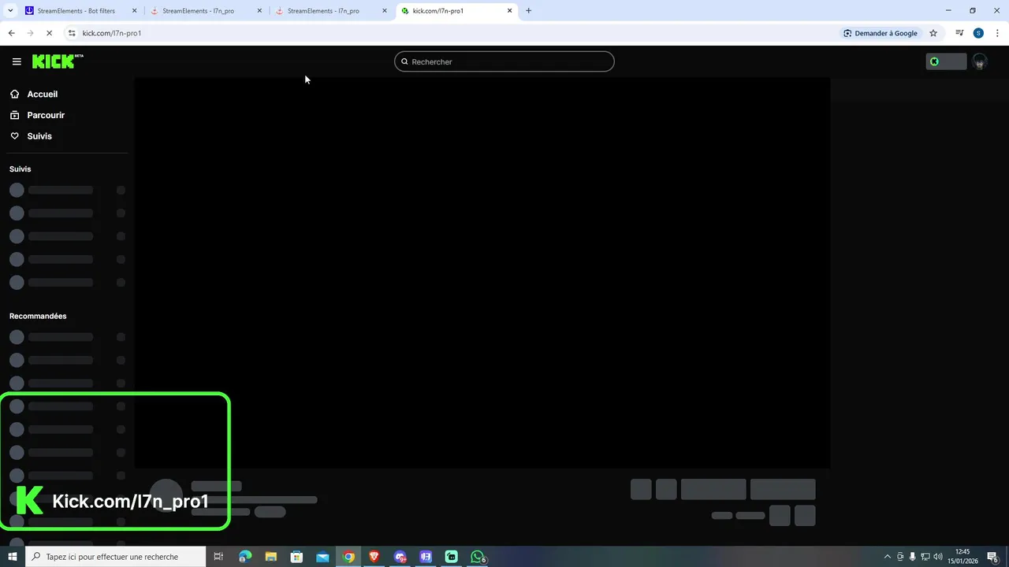Open Brave browser from the taskbar

point(374,557)
